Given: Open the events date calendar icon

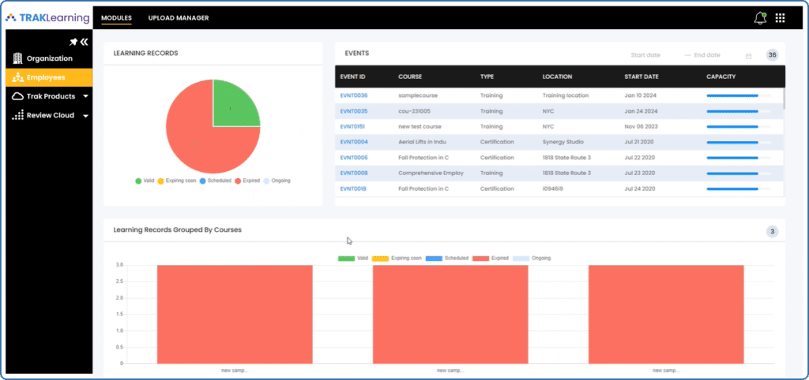Looking at the screenshot, I should click(x=749, y=56).
